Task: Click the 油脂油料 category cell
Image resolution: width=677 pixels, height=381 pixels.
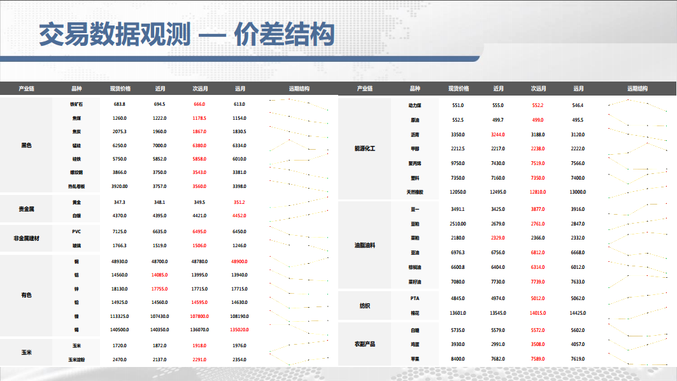Action: click(365, 245)
